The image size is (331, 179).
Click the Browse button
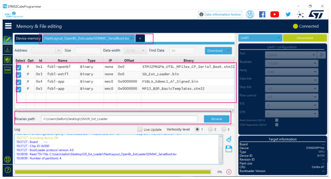[216, 119]
